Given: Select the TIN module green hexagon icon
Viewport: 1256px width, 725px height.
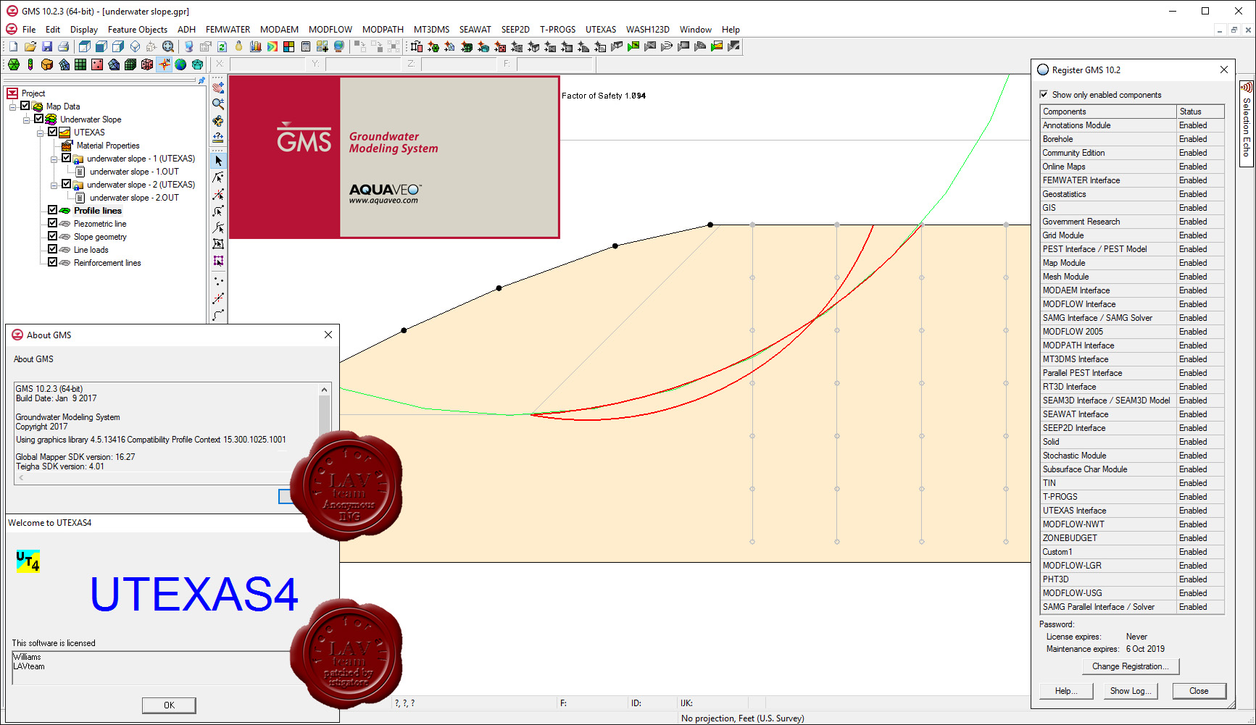Looking at the screenshot, I should [x=13, y=64].
